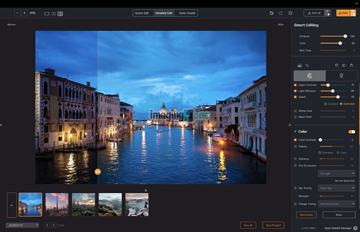The width and height of the screenshot is (360, 232).
Task: Collapse the Color section triangle
Action: (x=295, y=131)
